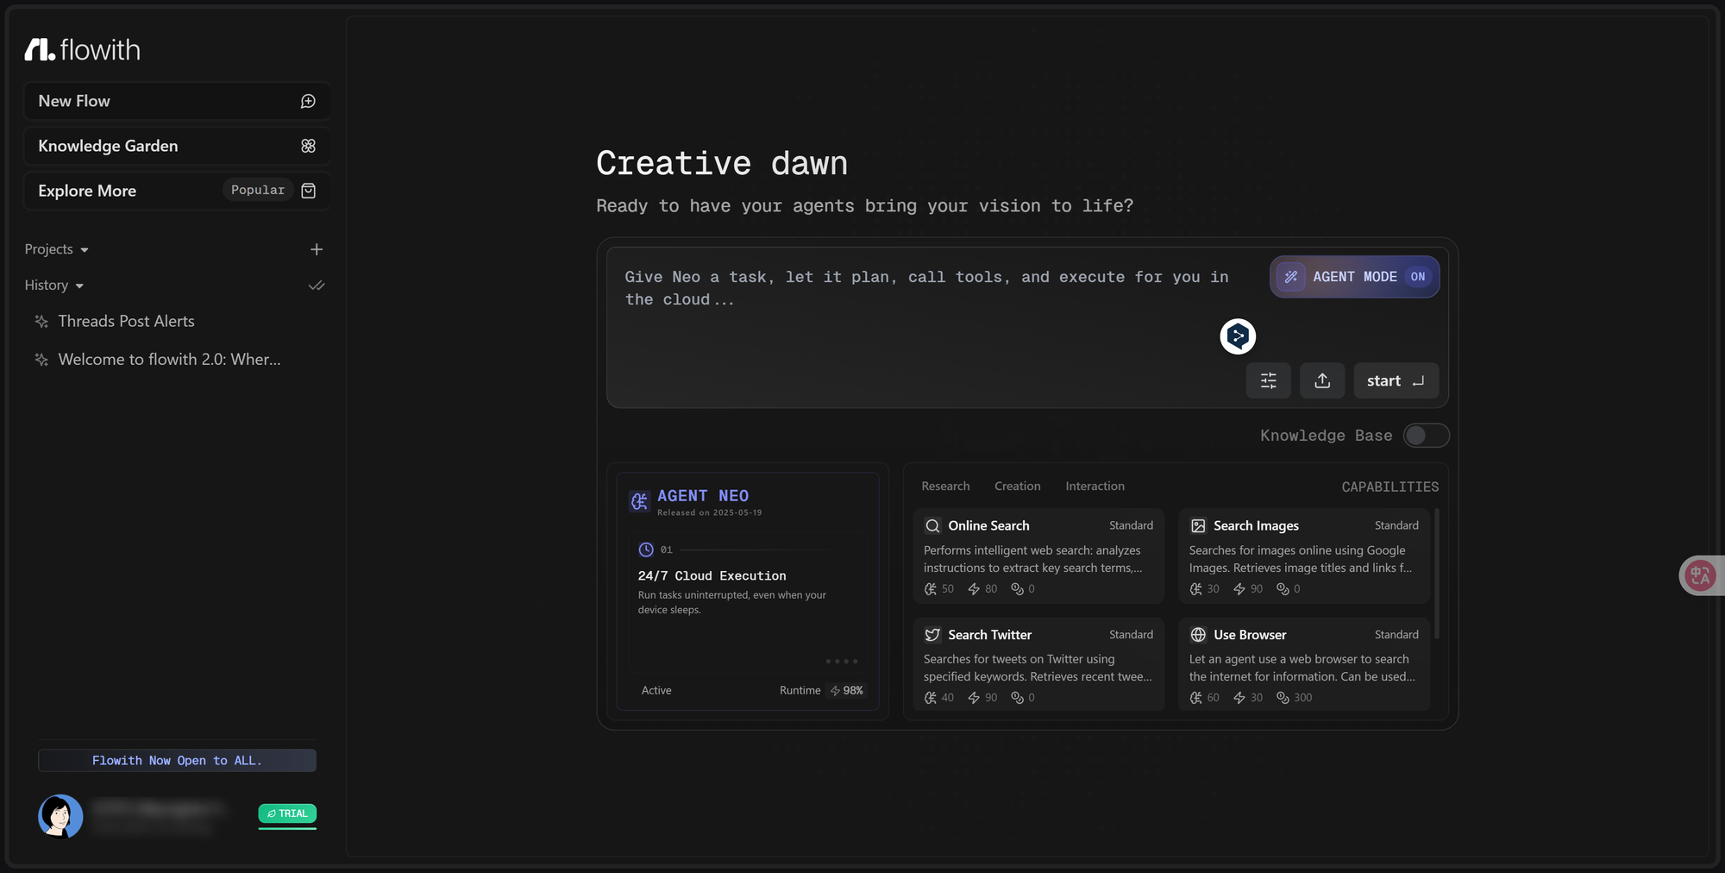Click the start button
The image size is (1725, 873).
pyautogui.click(x=1396, y=380)
